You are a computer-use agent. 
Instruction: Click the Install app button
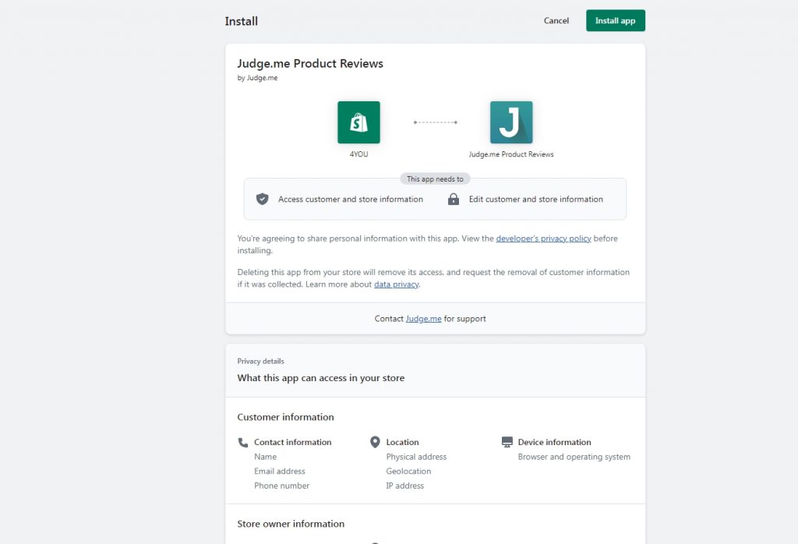tap(616, 20)
